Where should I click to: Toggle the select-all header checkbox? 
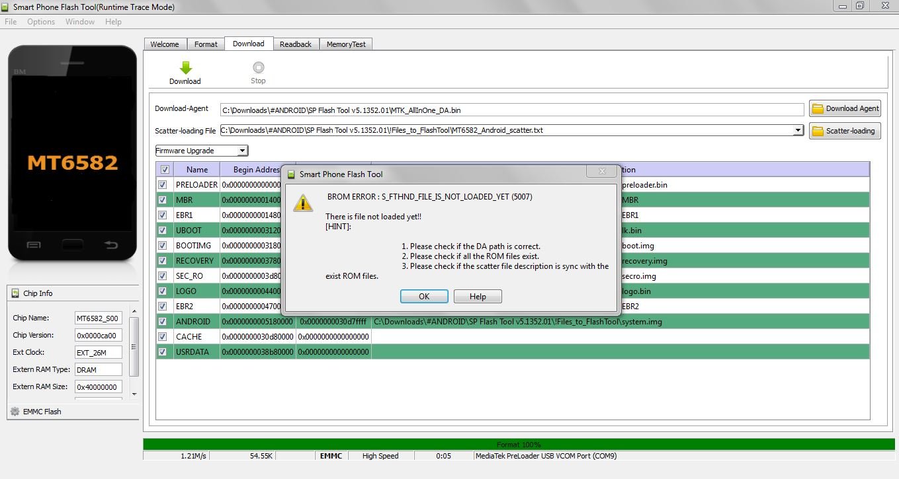[164, 170]
